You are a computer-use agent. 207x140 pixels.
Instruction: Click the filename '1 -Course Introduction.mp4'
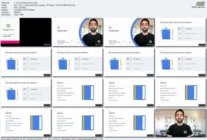[x=26, y=3]
